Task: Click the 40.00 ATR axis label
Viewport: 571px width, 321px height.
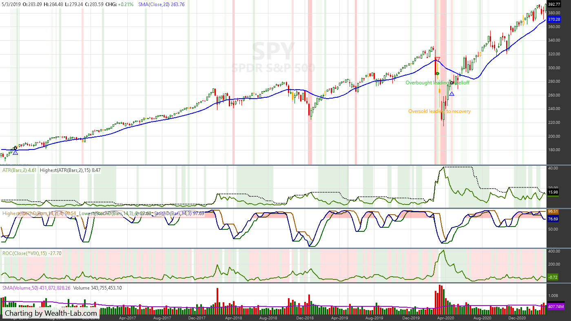Action: click(553, 168)
